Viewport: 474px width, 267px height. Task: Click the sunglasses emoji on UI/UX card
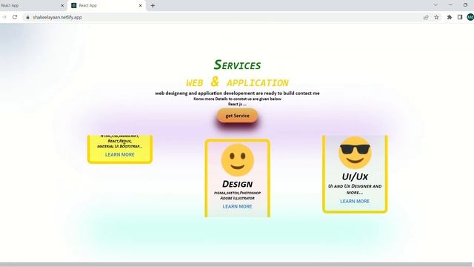point(355,153)
